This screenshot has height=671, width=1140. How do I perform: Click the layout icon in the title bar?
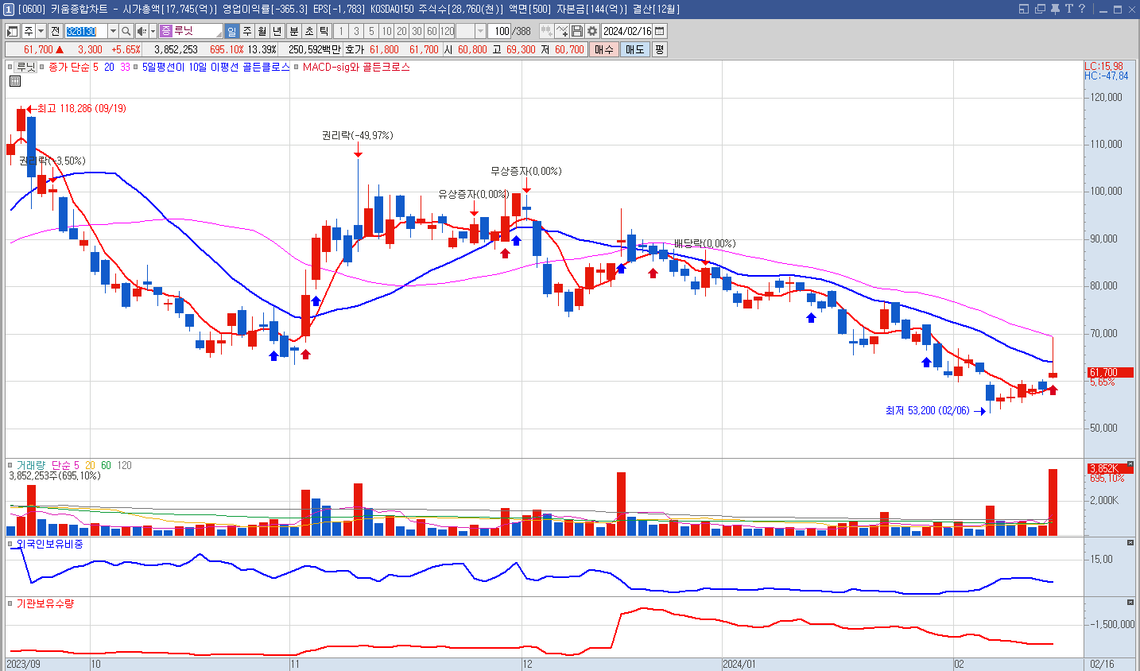1024,9
